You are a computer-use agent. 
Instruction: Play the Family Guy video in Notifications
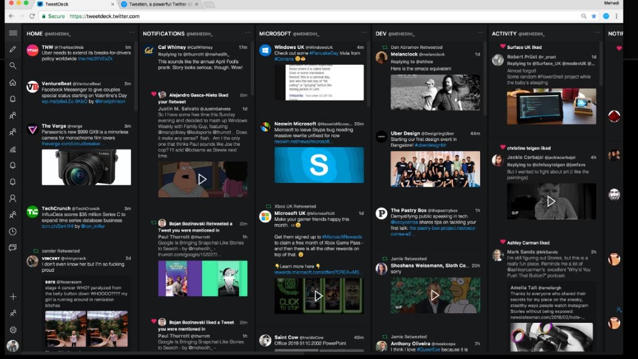click(203, 179)
